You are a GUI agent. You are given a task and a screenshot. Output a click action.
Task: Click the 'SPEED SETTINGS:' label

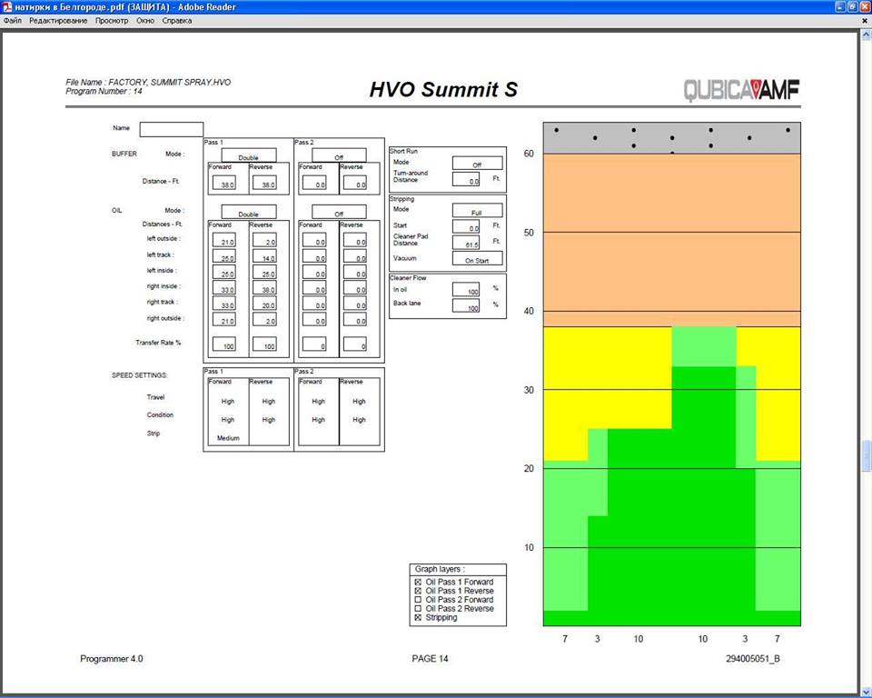pyautogui.click(x=140, y=375)
